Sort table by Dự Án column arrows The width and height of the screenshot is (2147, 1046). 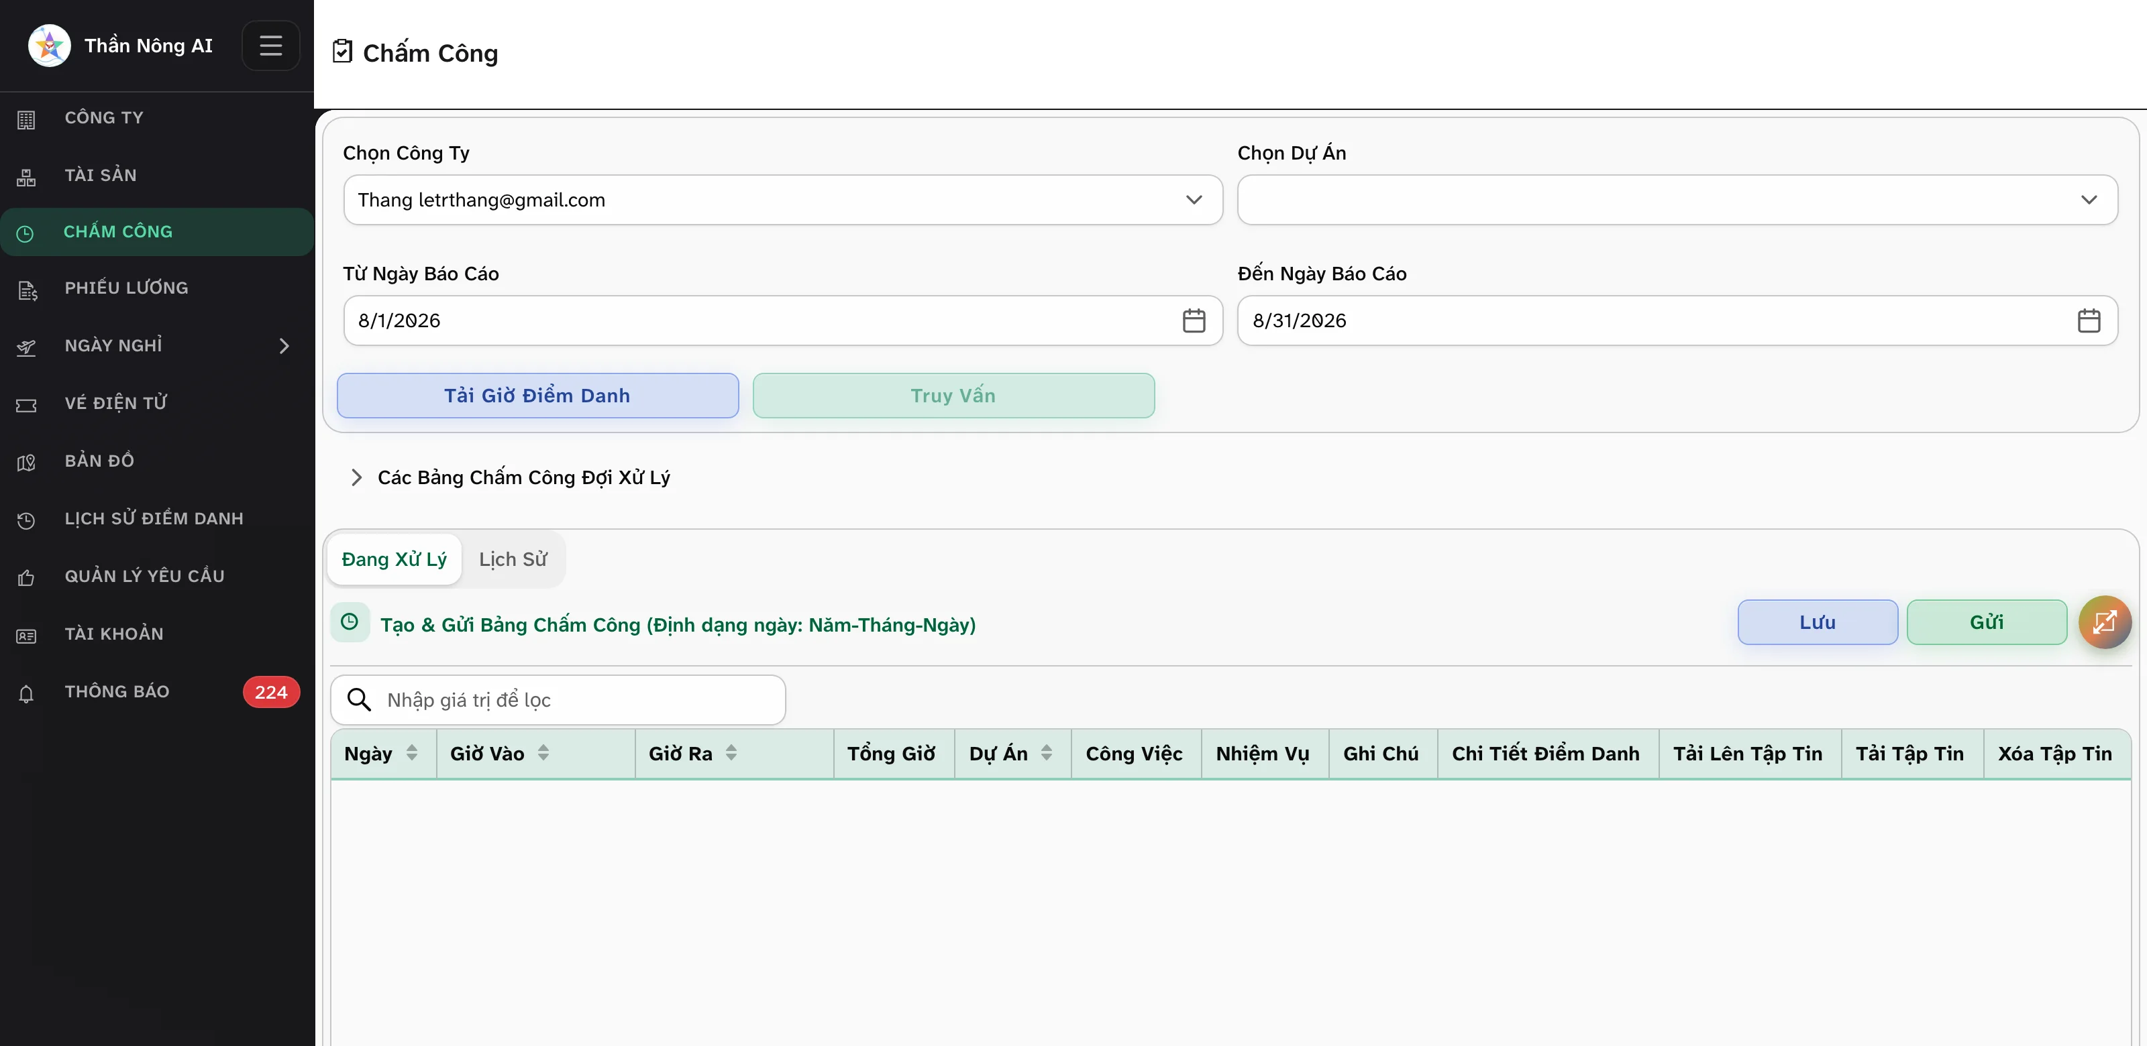tap(1047, 753)
